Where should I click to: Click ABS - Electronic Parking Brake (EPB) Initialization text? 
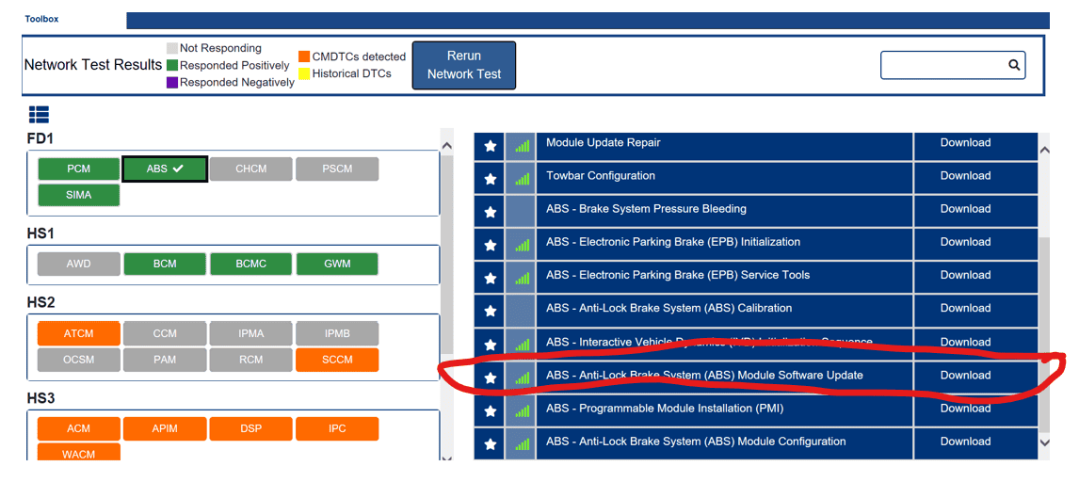coord(673,242)
